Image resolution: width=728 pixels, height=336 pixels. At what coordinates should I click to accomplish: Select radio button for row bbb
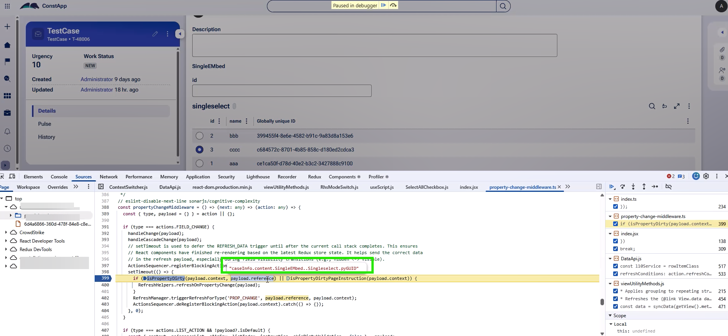199,136
